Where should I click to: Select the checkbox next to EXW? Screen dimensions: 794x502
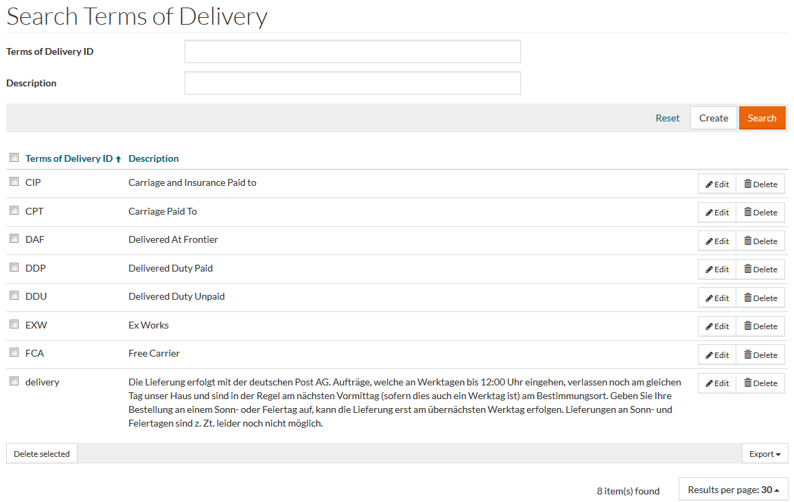click(14, 324)
